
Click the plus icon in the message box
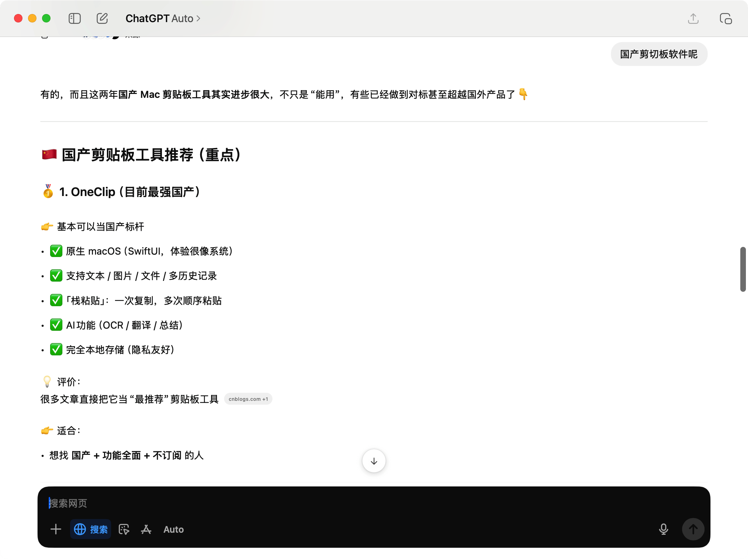point(55,529)
